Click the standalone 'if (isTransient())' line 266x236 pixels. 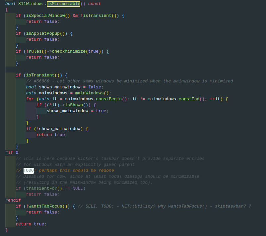[41, 75]
